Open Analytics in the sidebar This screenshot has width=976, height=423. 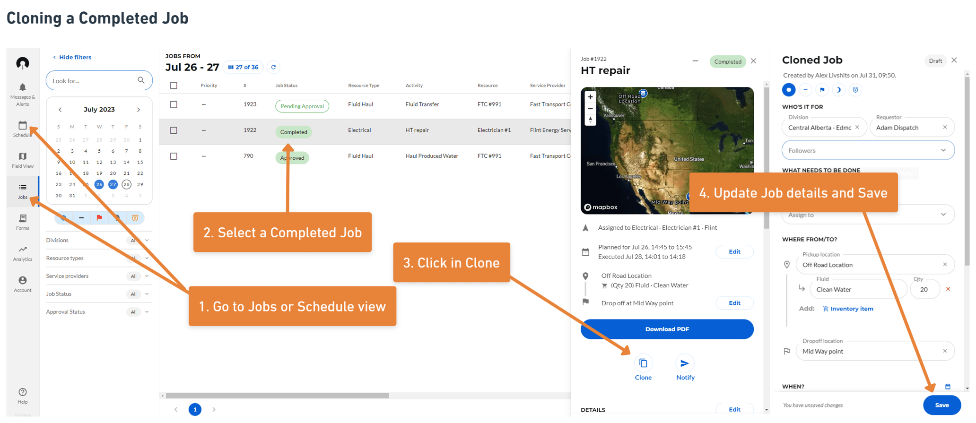coord(23,250)
